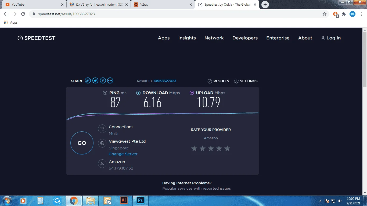Image resolution: width=367 pixels, height=206 pixels.
Task: Open the Chrome extensions puzzle icon
Action: 344,14
